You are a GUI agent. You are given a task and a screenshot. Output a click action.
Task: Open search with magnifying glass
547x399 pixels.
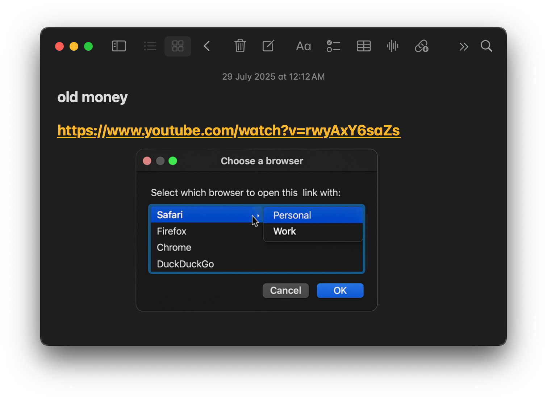(x=486, y=46)
